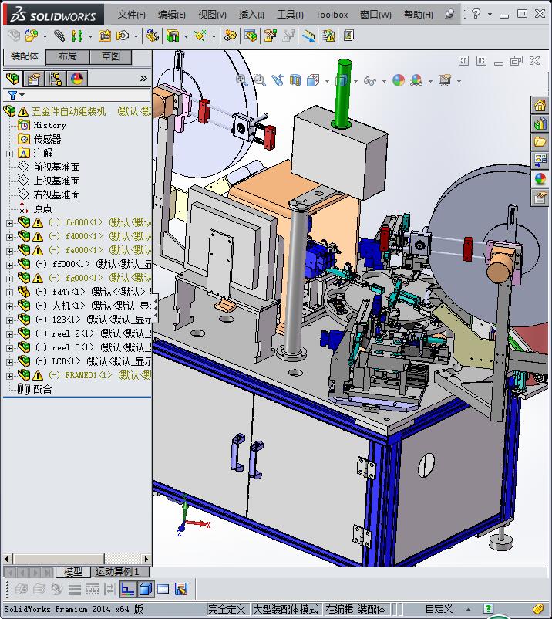
Task: Select 前视基准面 plane in tree
Action: tap(57, 167)
